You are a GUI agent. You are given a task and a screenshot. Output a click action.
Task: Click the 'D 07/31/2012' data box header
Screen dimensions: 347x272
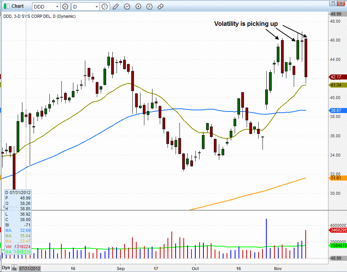pos(18,193)
